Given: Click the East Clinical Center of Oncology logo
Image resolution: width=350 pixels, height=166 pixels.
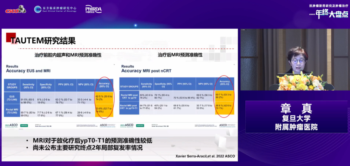Looking at the screenshot, I should [x=55, y=9].
